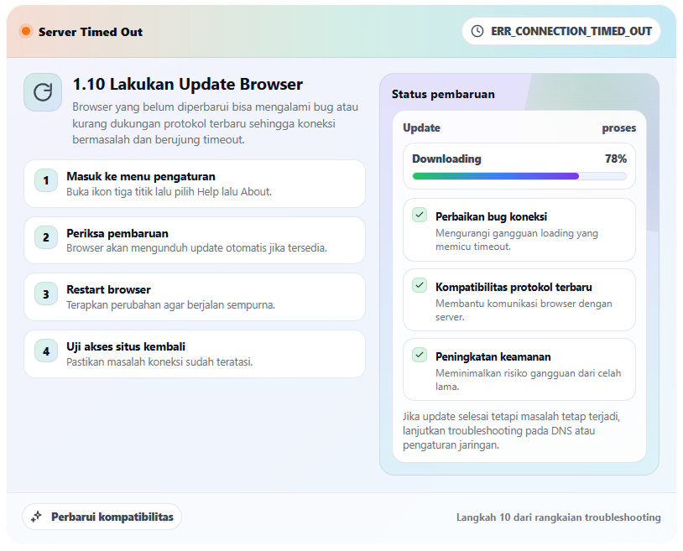
Task: Toggle the Perbaikan bug koneksi checkmark
Action: point(419,215)
